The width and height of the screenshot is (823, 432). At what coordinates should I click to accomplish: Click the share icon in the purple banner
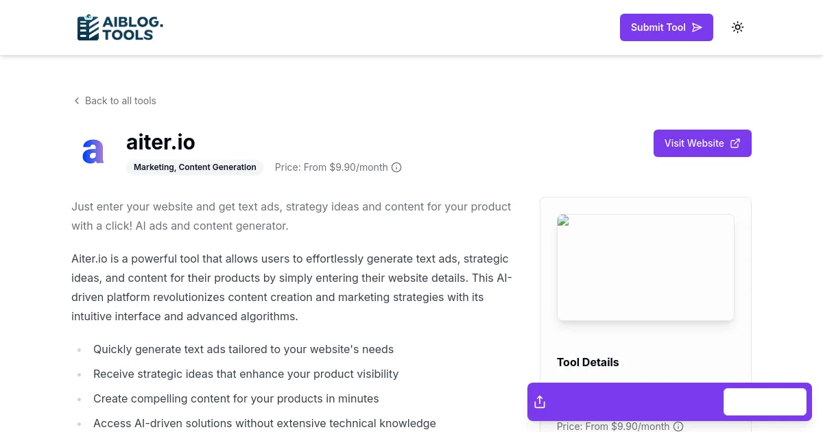pyautogui.click(x=540, y=401)
